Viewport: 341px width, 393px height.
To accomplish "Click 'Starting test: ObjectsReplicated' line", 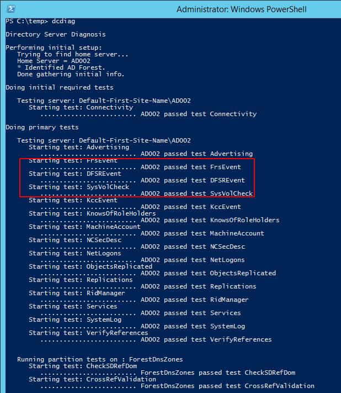I will [x=90, y=266].
